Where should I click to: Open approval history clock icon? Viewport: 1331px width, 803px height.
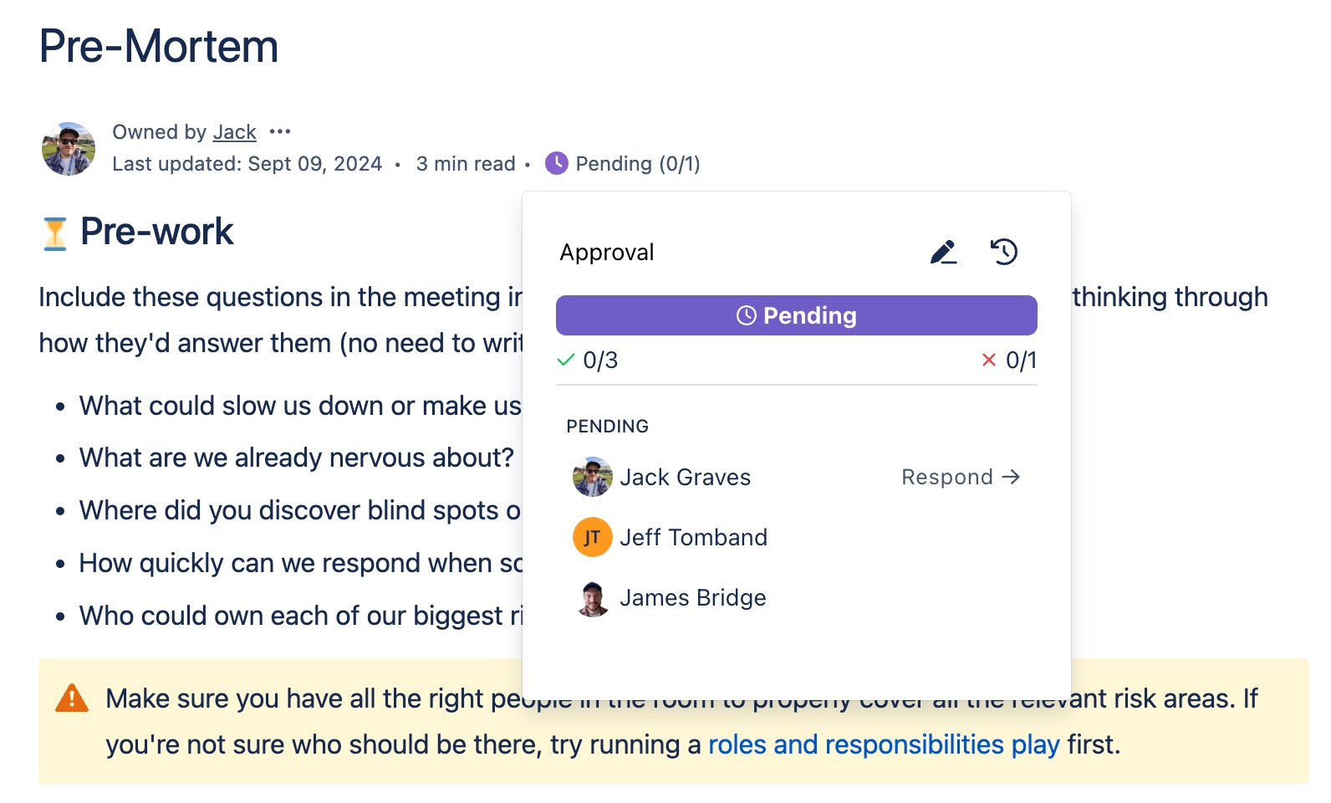click(x=1003, y=252)
